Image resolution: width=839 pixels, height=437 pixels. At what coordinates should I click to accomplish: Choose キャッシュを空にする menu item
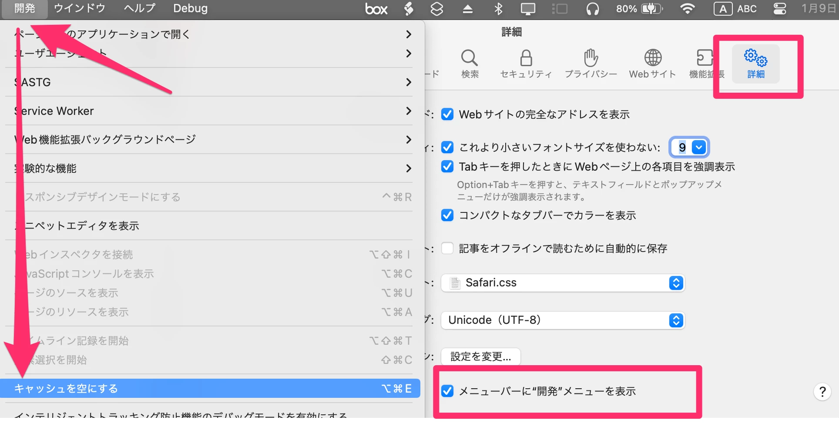click(x=210, y=388)
